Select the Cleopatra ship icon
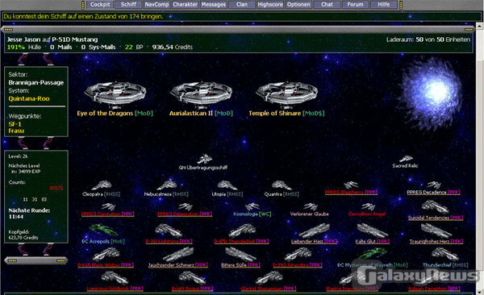Screen dimensions: 484x295 coord(102,185)
